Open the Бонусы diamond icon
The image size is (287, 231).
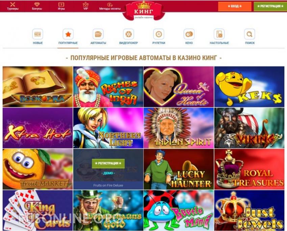tap(37, 4)
